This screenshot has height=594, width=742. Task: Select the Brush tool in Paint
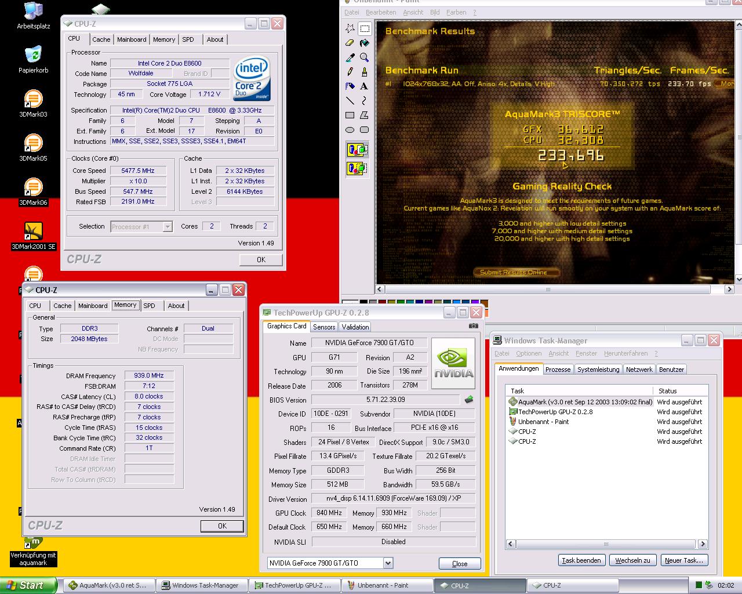coord(365,71)
